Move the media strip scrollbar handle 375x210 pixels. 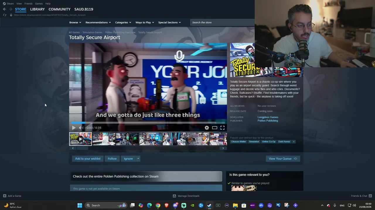(x=82, y=148)
